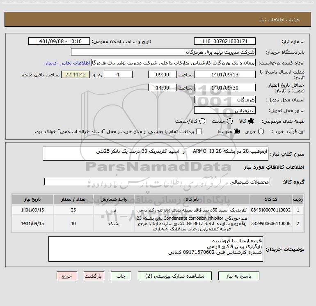Select the 'کالا/خدمت' radio button
The height and width of the screenshot is (306, 316).
[202, 121]
